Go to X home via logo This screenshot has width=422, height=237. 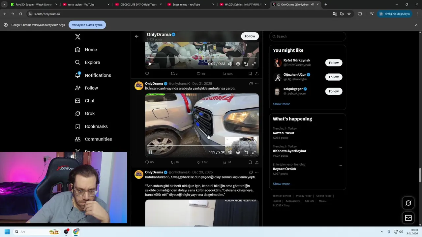click(x=78, y=37)
